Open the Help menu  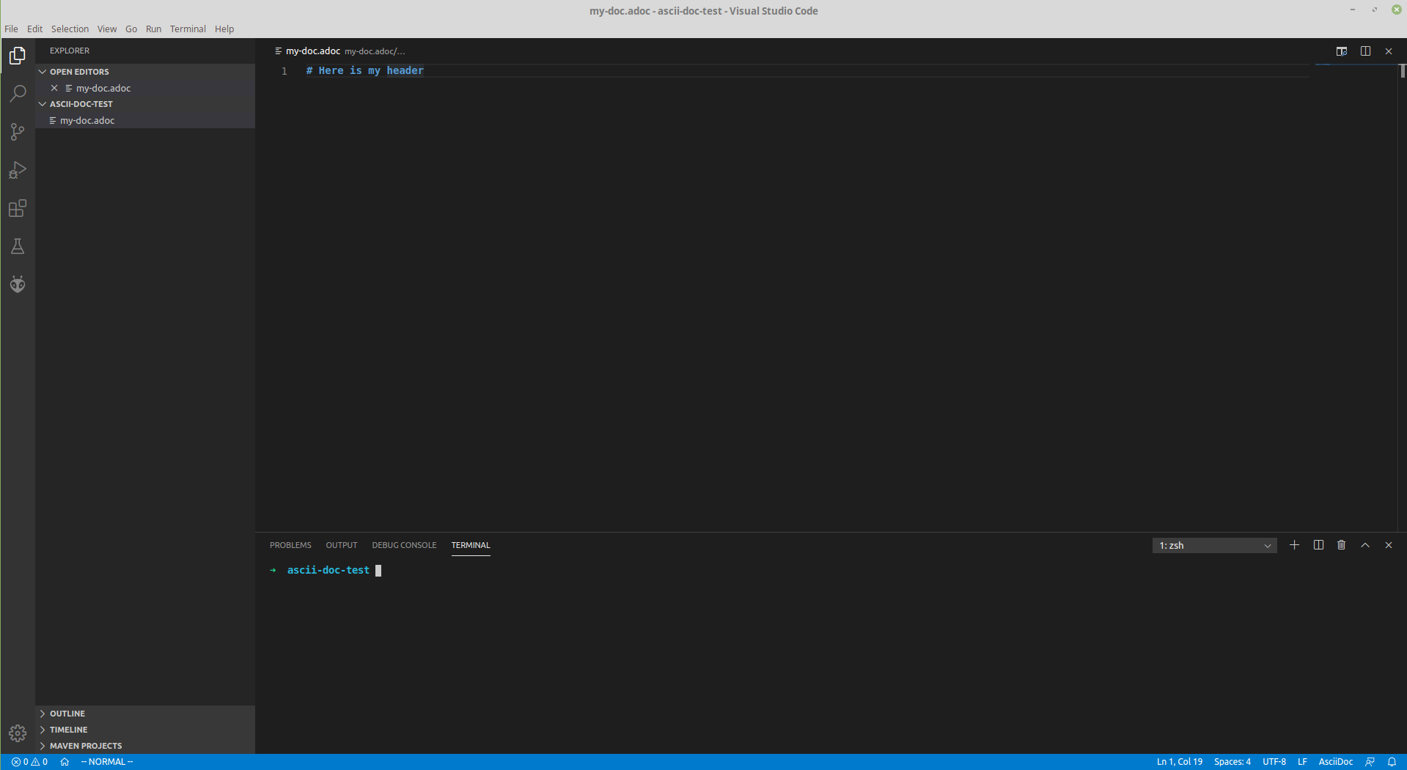pyautogui.click(x=224, y=29)
